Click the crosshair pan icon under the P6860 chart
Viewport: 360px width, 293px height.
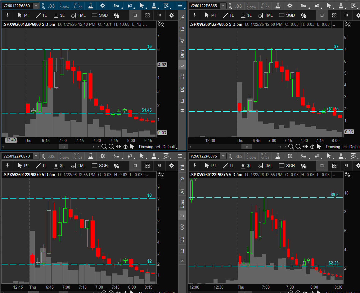[126, 147]
